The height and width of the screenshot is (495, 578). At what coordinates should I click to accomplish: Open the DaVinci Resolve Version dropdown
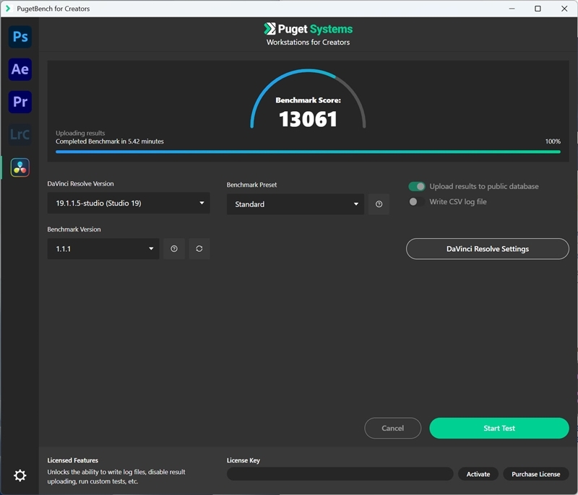pos(129,203)
